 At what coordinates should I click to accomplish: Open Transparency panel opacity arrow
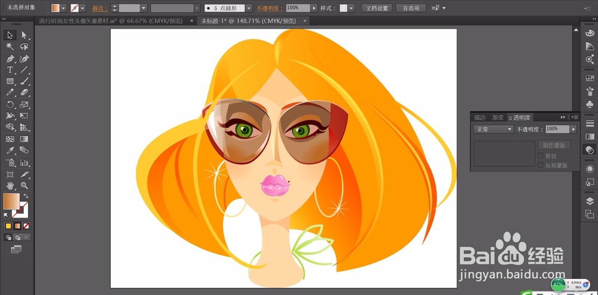[x=573, y=130]
